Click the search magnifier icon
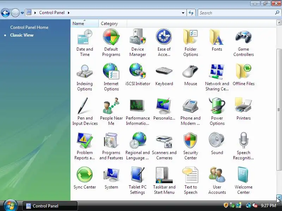The height and width of the screenshot is (211, 282). [x=277, y=13]
